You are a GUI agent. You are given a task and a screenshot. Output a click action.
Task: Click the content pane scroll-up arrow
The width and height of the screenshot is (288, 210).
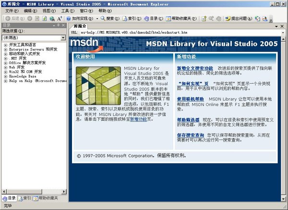[x=283, y=39]
